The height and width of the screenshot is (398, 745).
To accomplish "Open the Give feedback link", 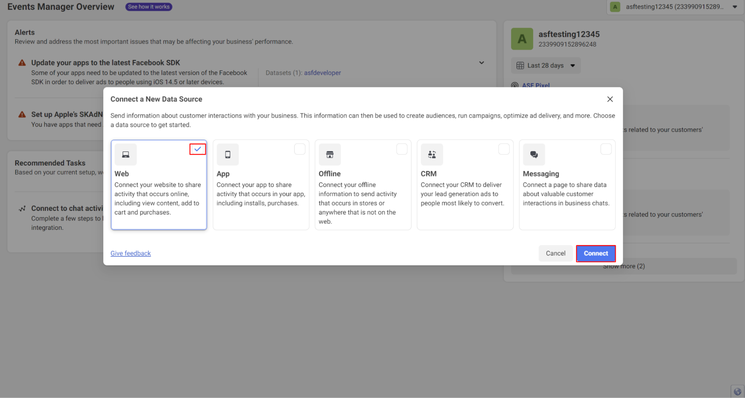I will pos(130,253).
